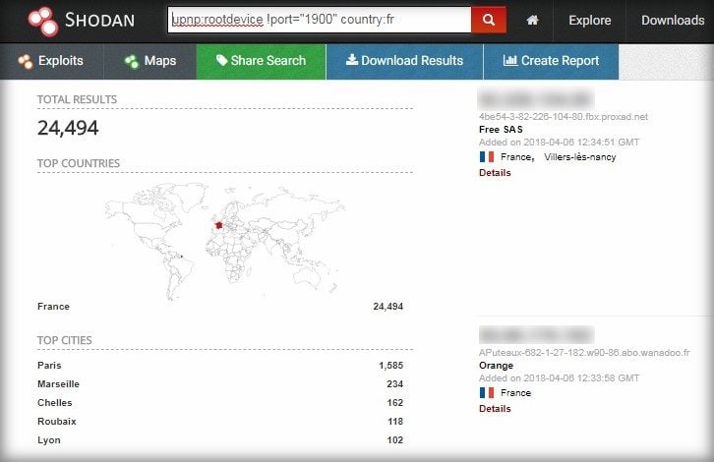Image resolution: width=714 pixels, height=462 pixels.
Task: Click the Exploits icon
Action: pos(25,61)
